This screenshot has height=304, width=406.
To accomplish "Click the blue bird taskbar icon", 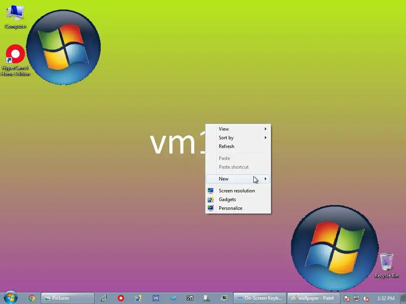I will [x=173, y=298].
